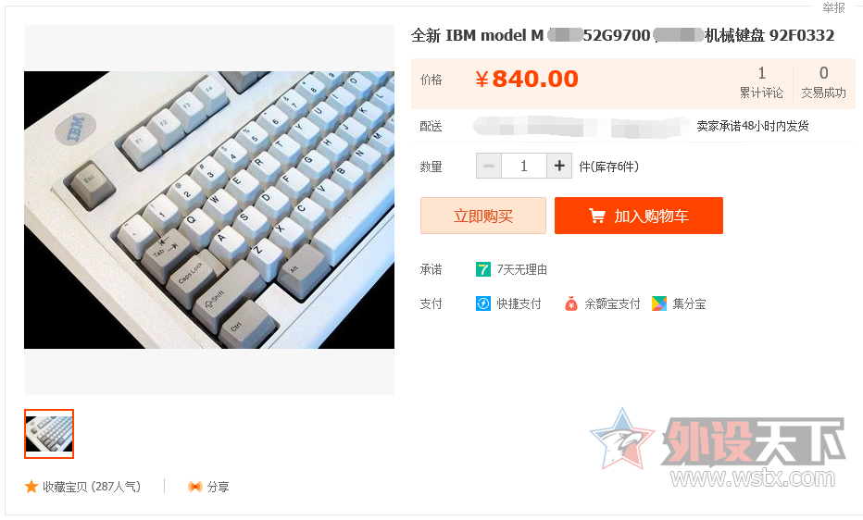Click 收藏宝贝 to favorite this item

(92, 487)
